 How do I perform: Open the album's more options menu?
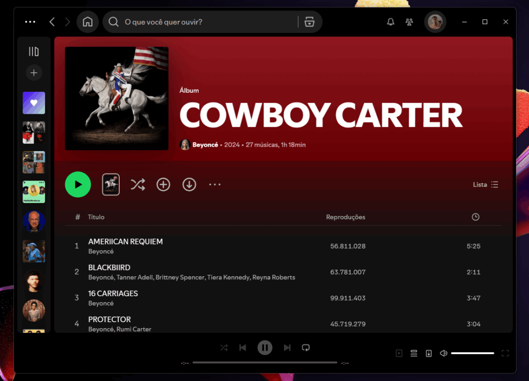tap(215, 185)
